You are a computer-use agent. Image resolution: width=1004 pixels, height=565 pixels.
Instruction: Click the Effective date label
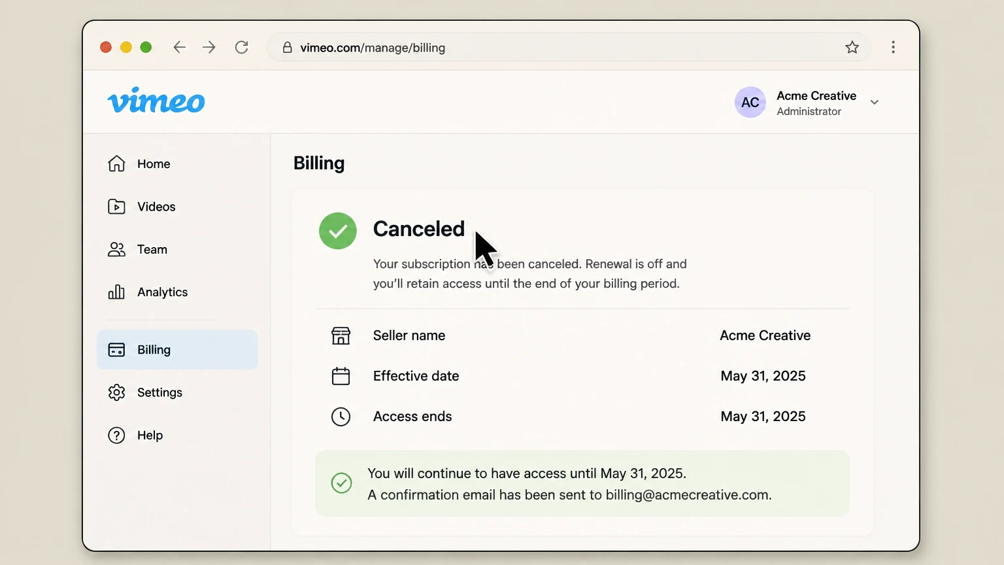point(416,376)
